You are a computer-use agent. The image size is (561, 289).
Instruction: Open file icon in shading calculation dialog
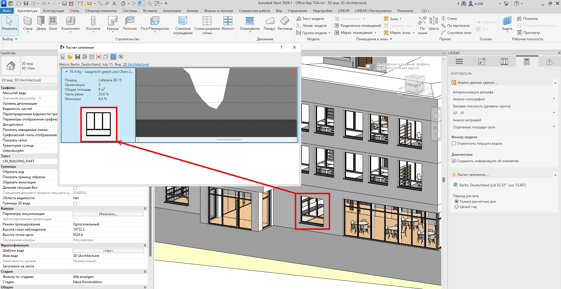tap(70, 57)
